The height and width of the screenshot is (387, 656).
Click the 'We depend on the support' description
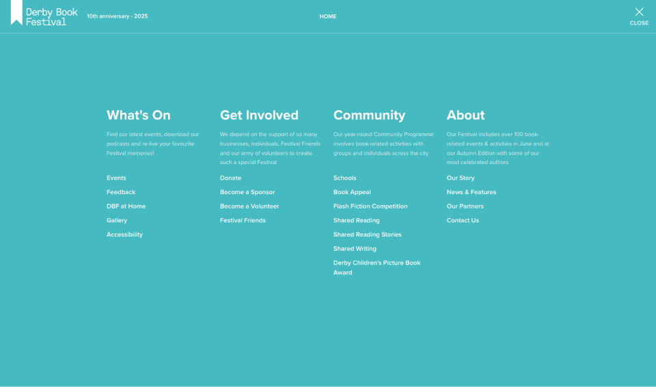(271, 148)
